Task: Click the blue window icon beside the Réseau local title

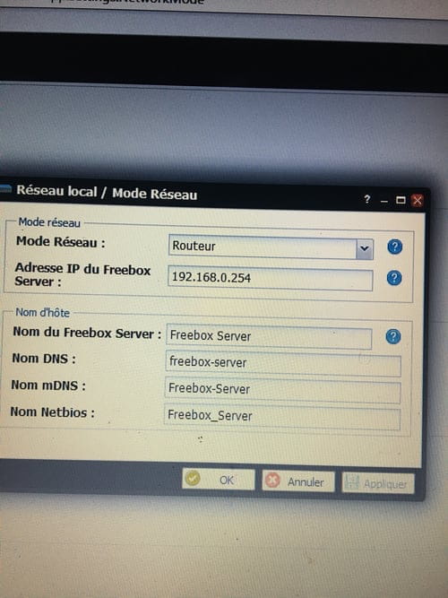Action: (5, 188)
